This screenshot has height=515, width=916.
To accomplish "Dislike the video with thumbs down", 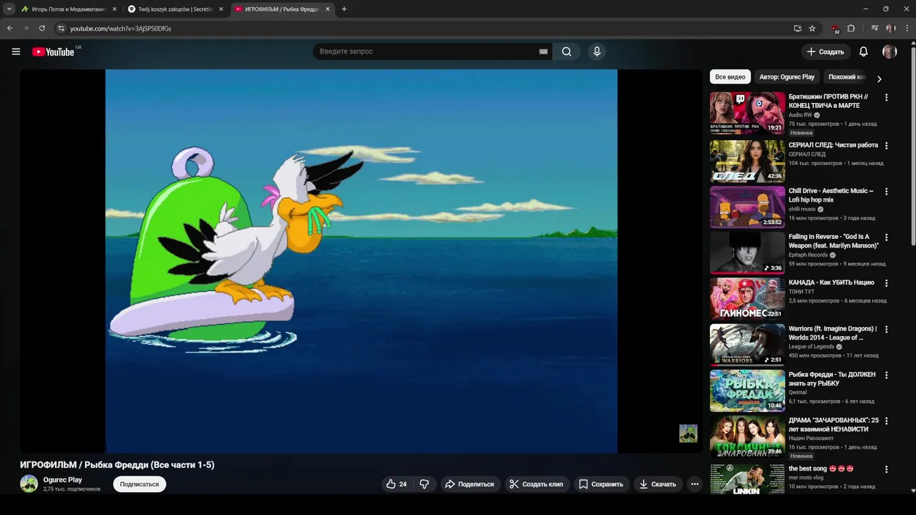I will [424, 484].
